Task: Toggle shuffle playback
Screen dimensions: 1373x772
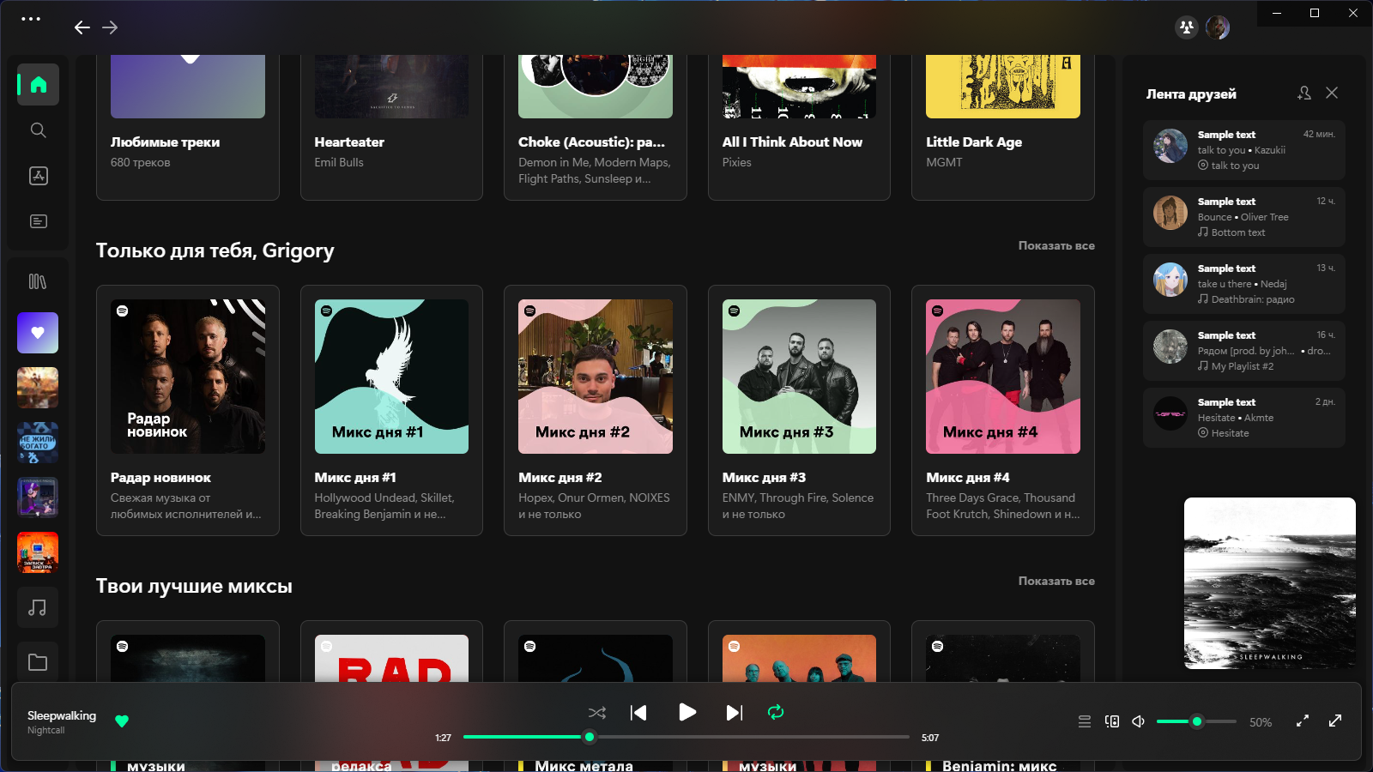Action: [597, 713]
